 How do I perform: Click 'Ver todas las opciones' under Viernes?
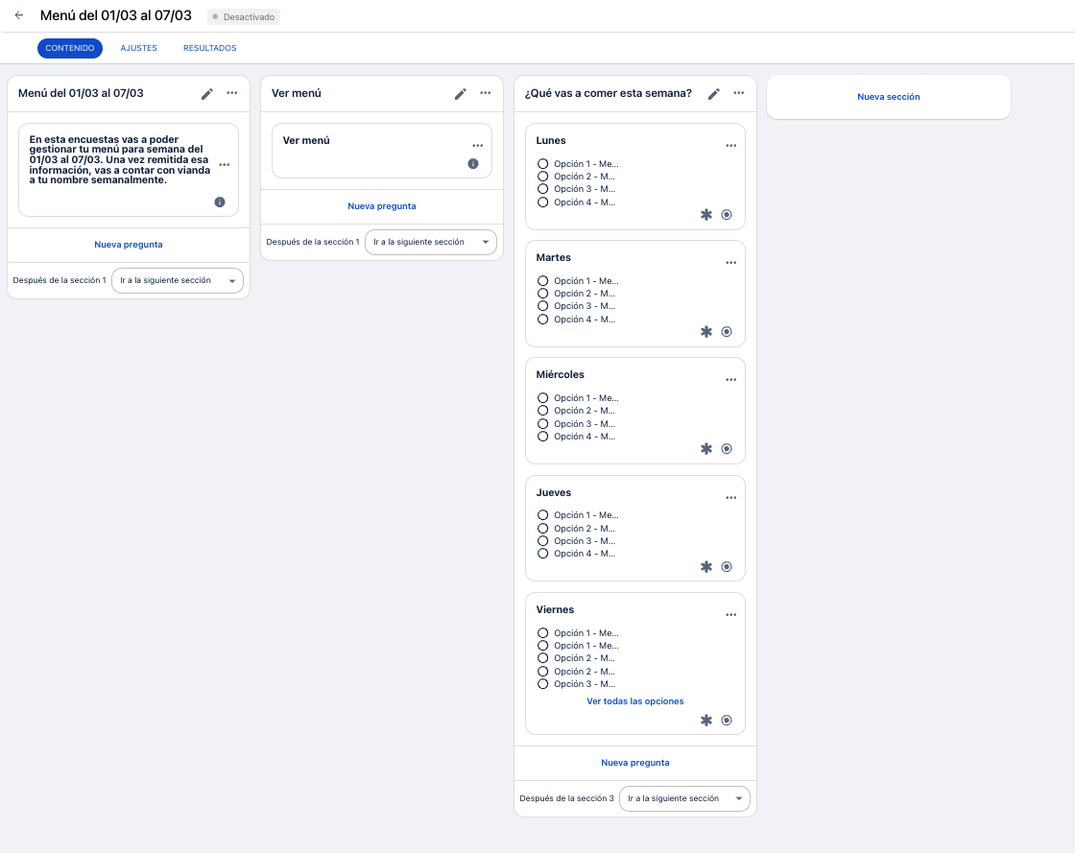[x=635, y=701]
